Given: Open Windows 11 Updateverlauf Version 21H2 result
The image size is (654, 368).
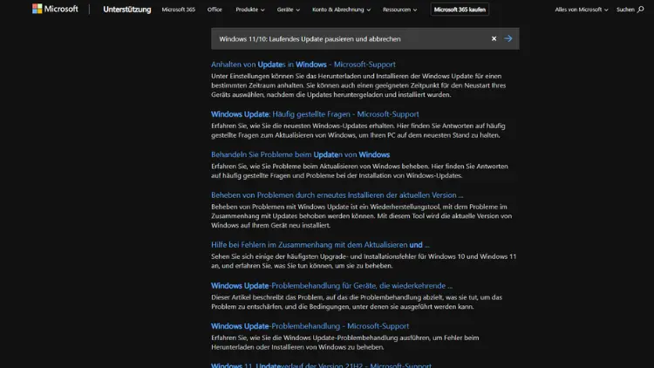Looking at the screenshot, I should tap(321, 365).
